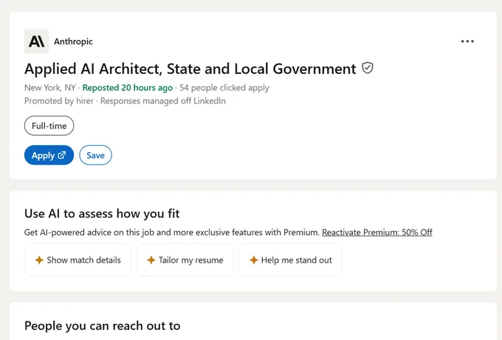Open the Anthropic company name link
The width and height of the screenshot is (502, 340).
[73, 41]
